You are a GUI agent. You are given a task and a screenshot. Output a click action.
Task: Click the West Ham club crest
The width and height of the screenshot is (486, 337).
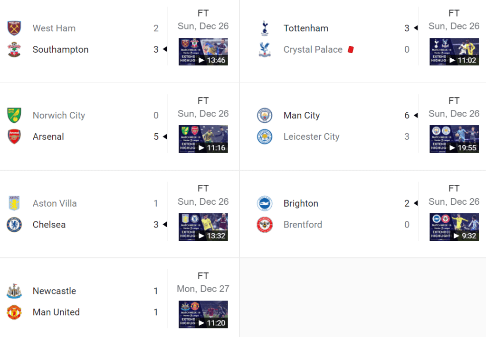click(14, 28)
